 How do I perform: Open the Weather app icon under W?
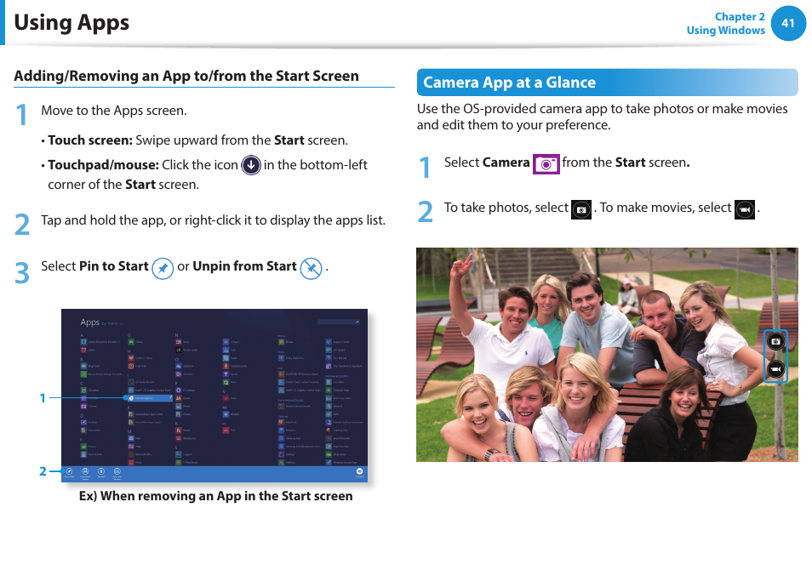226,414
